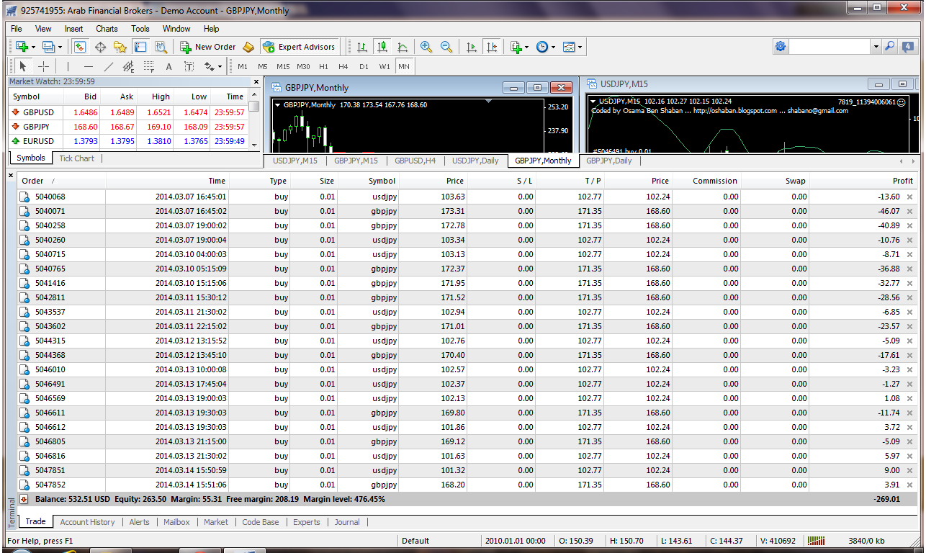
Task: Toggle chart Auto Scroll
Action: pos(472,47)
